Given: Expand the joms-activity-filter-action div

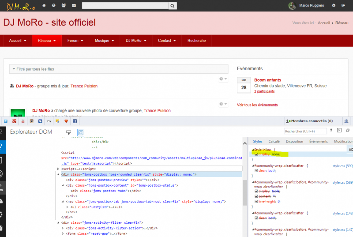Looking at the screenshot, I should tap(63, 228).
